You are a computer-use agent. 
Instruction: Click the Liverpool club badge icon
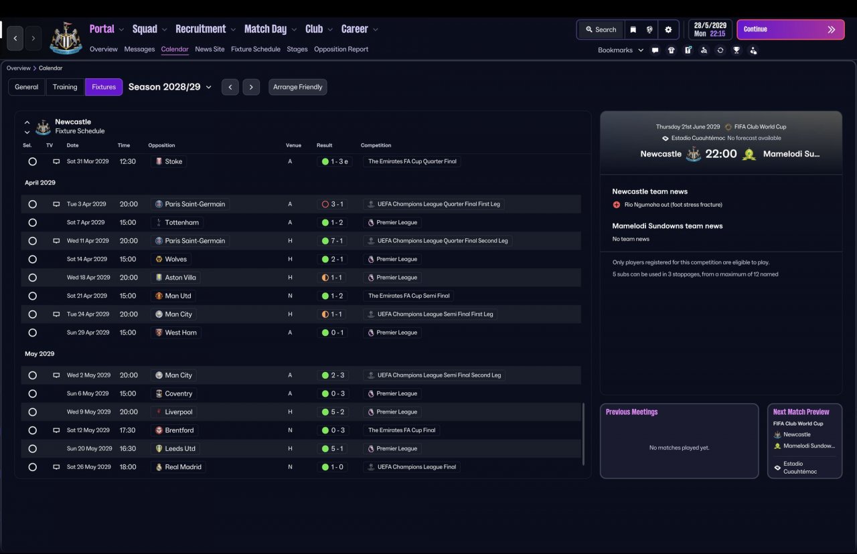point(159,411)
